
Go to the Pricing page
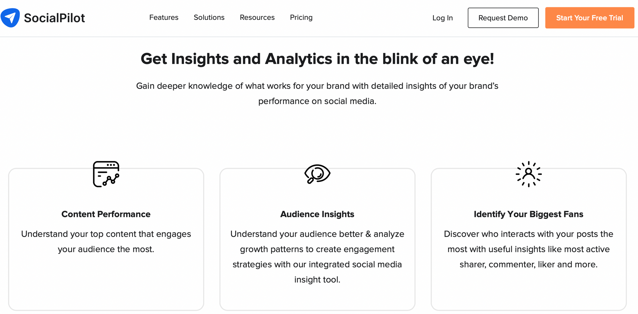[x=301, y=18]
